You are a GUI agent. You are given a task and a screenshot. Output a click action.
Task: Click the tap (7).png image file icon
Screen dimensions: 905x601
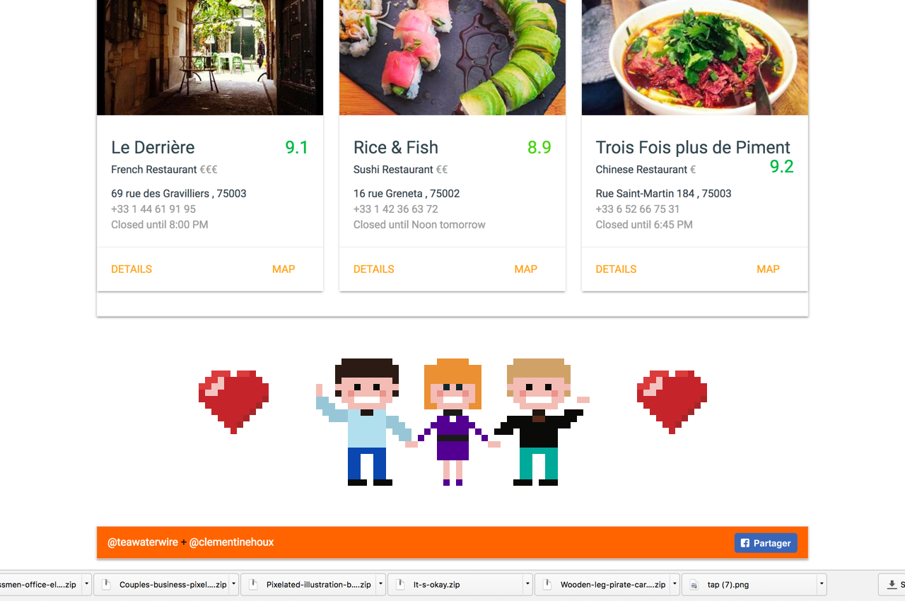coord(694,585)
